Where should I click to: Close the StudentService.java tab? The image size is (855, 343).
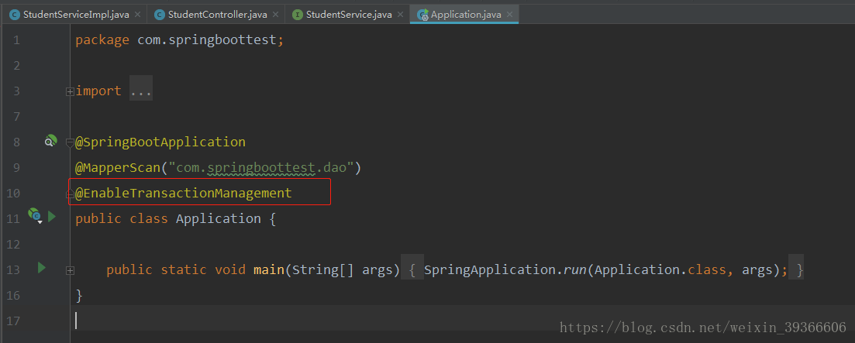[400, 15]
